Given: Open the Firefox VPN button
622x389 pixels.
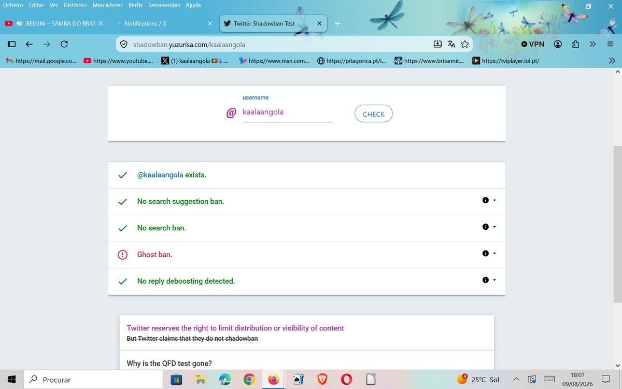Looking at the screenshot, I should 533,44.
